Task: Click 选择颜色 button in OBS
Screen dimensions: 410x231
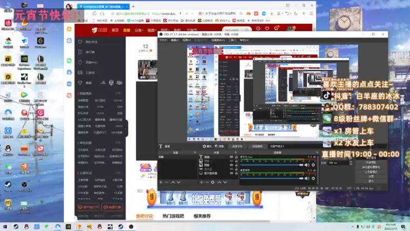Action: (x=257, y=146)
